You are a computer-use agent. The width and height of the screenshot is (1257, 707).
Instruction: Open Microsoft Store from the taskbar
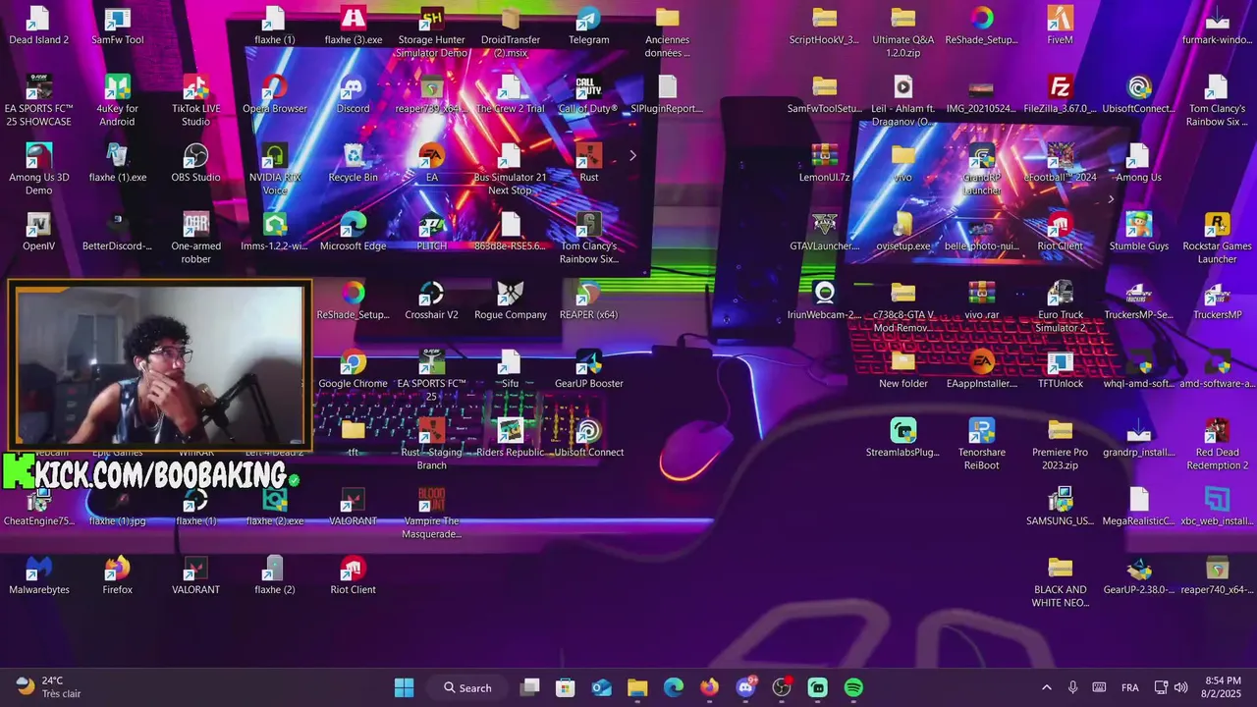pyautogui.click(x=566, y=687)
